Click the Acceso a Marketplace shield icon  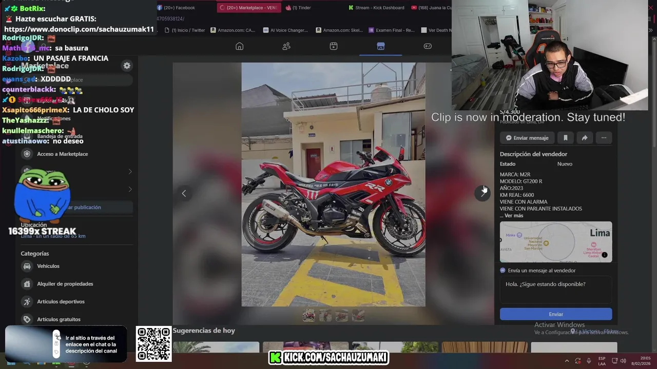click(27, 154)
